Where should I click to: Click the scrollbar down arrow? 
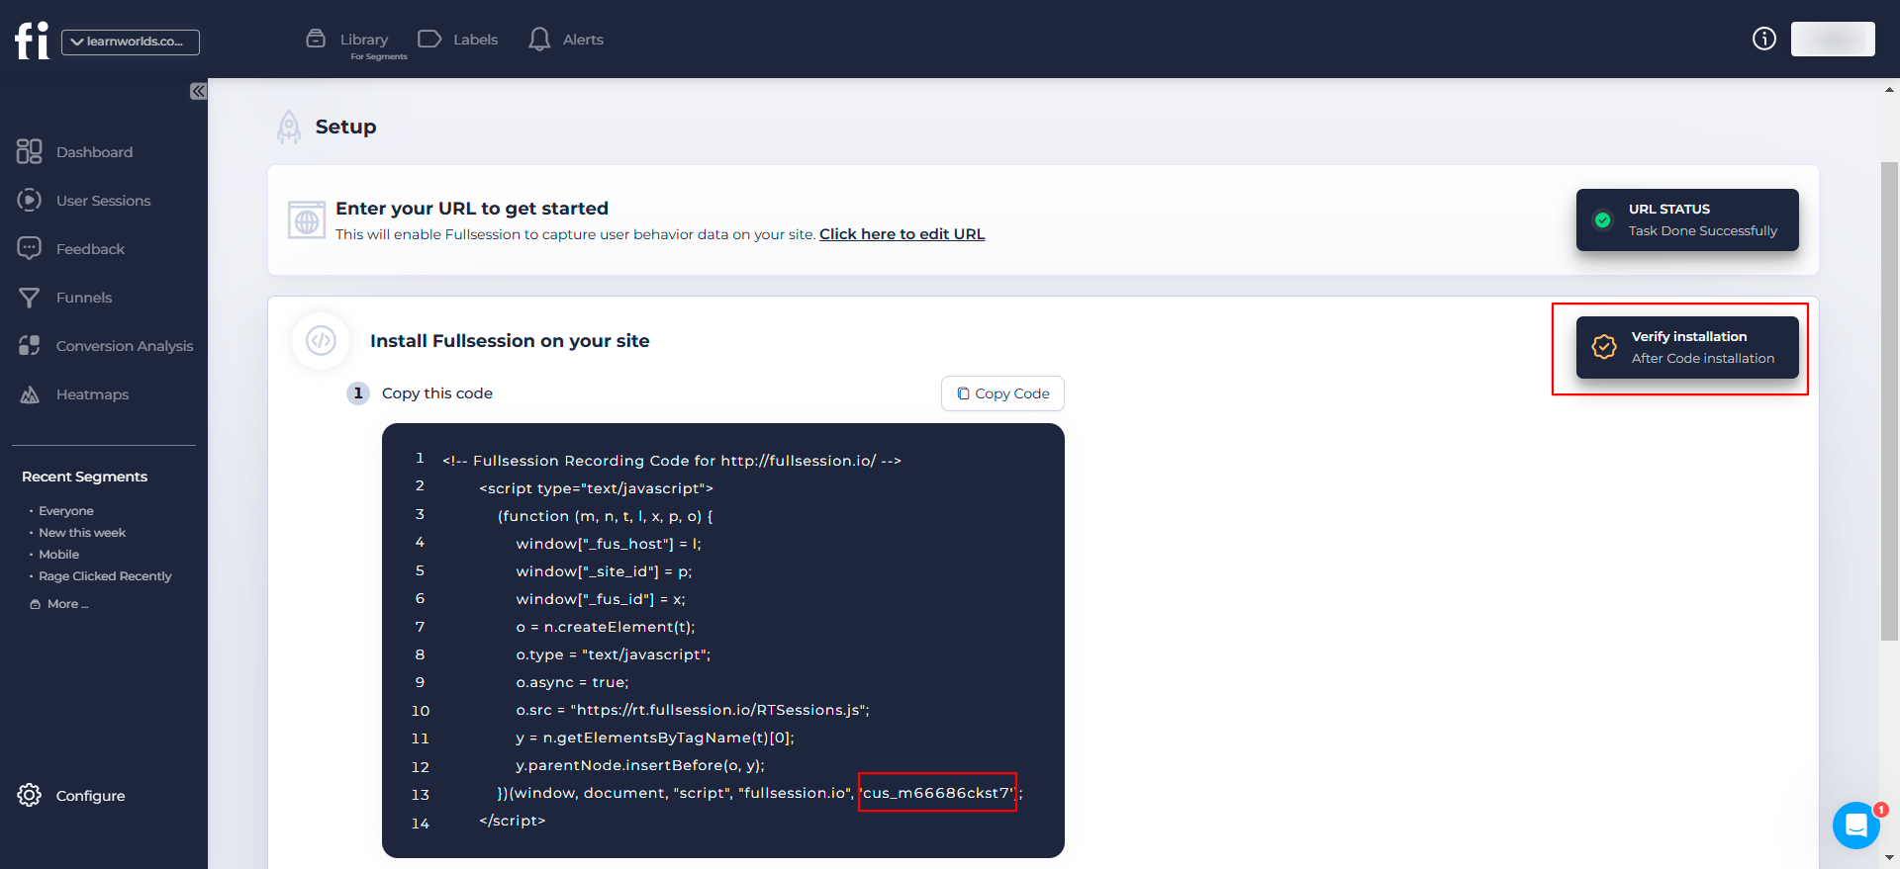tap(1889, 858)
